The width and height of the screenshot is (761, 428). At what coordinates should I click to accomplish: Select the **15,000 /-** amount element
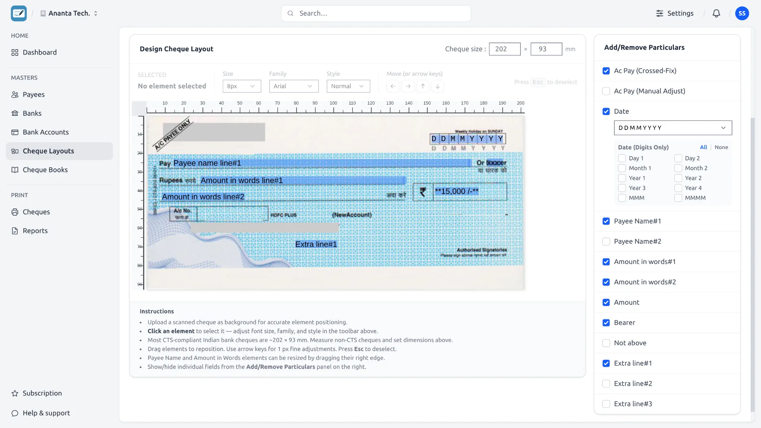tap(457, 191)
